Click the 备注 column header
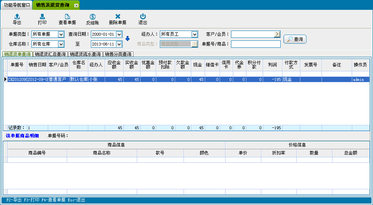The height and width of the screenshot is (205, 373). pos(337,65)
